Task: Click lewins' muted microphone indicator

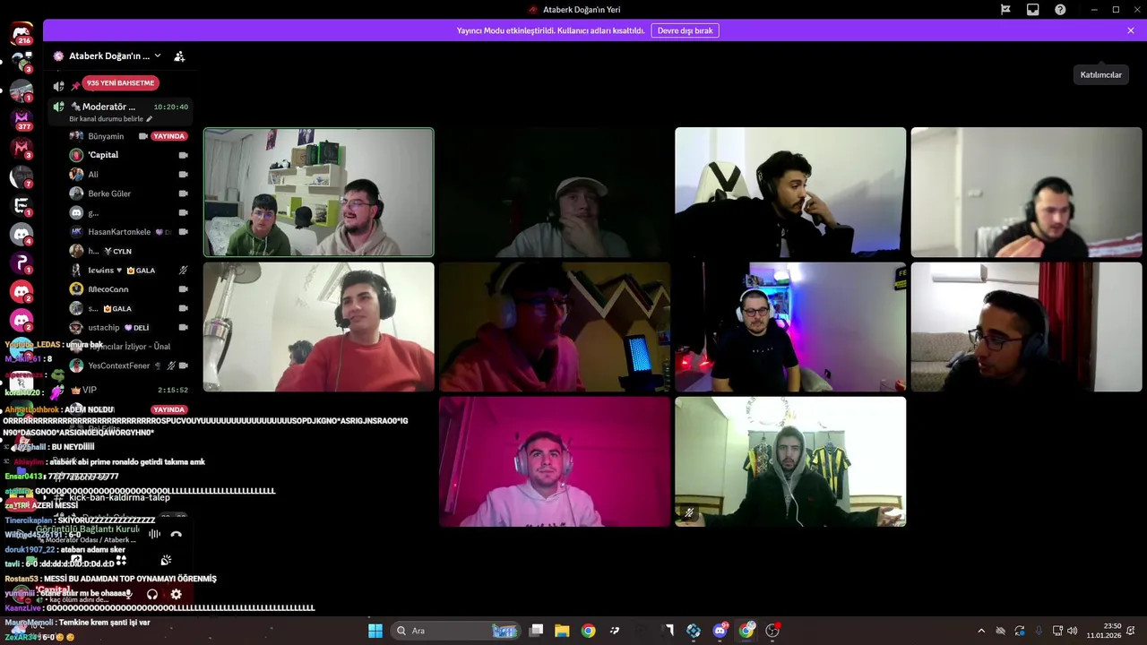Action: (183, 270)
